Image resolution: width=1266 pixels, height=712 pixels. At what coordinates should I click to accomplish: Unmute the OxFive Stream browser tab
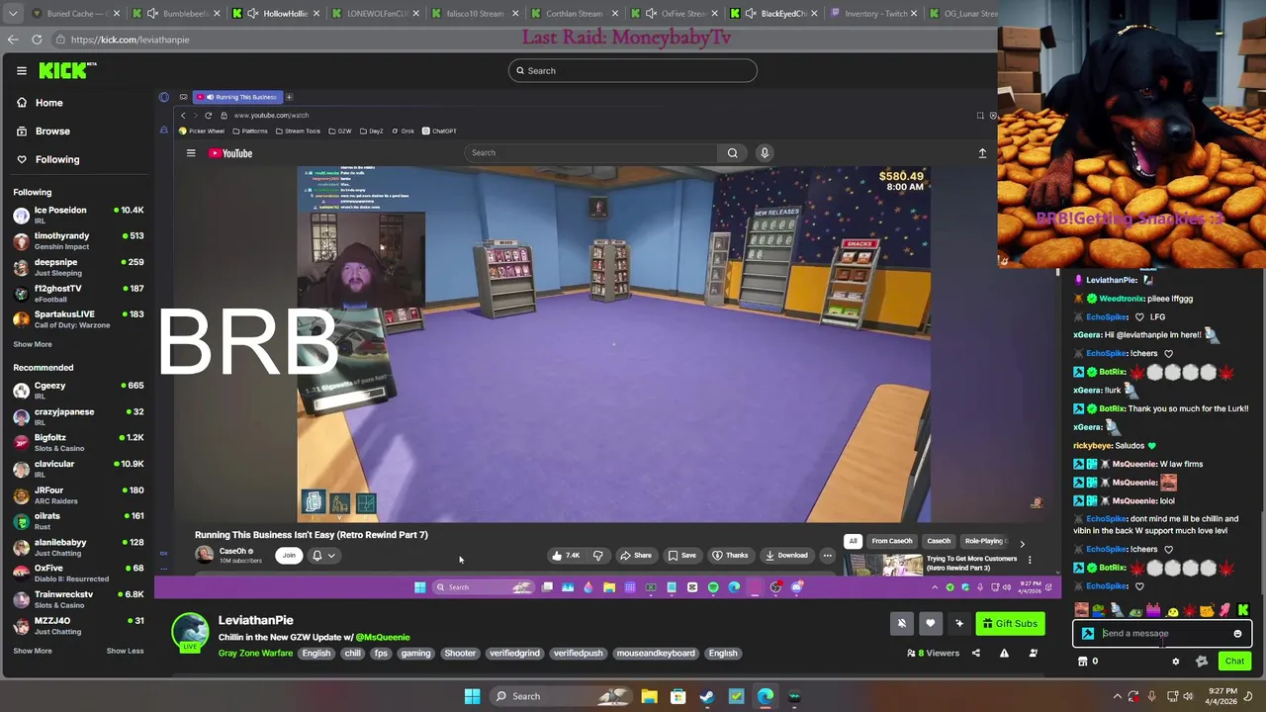[649, 14]
